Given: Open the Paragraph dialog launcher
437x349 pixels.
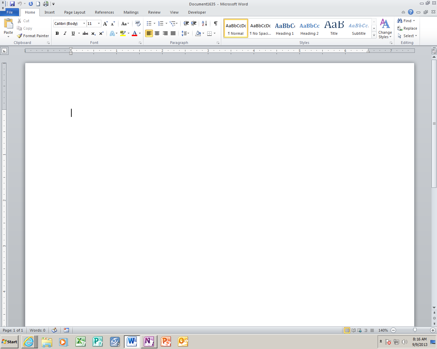Looking at the screenshot, I should [x=218, y=43].
